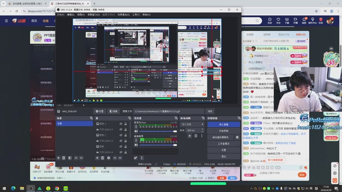The image size is (342, 192).
Task: Click the image file path field
Action: pyautogui.click(x=168, y=111)
